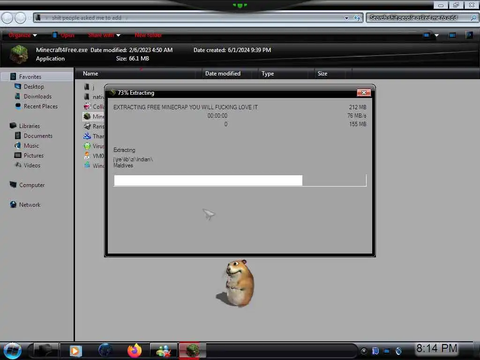Expand the view options dropdown arrow

click(437, 35)
